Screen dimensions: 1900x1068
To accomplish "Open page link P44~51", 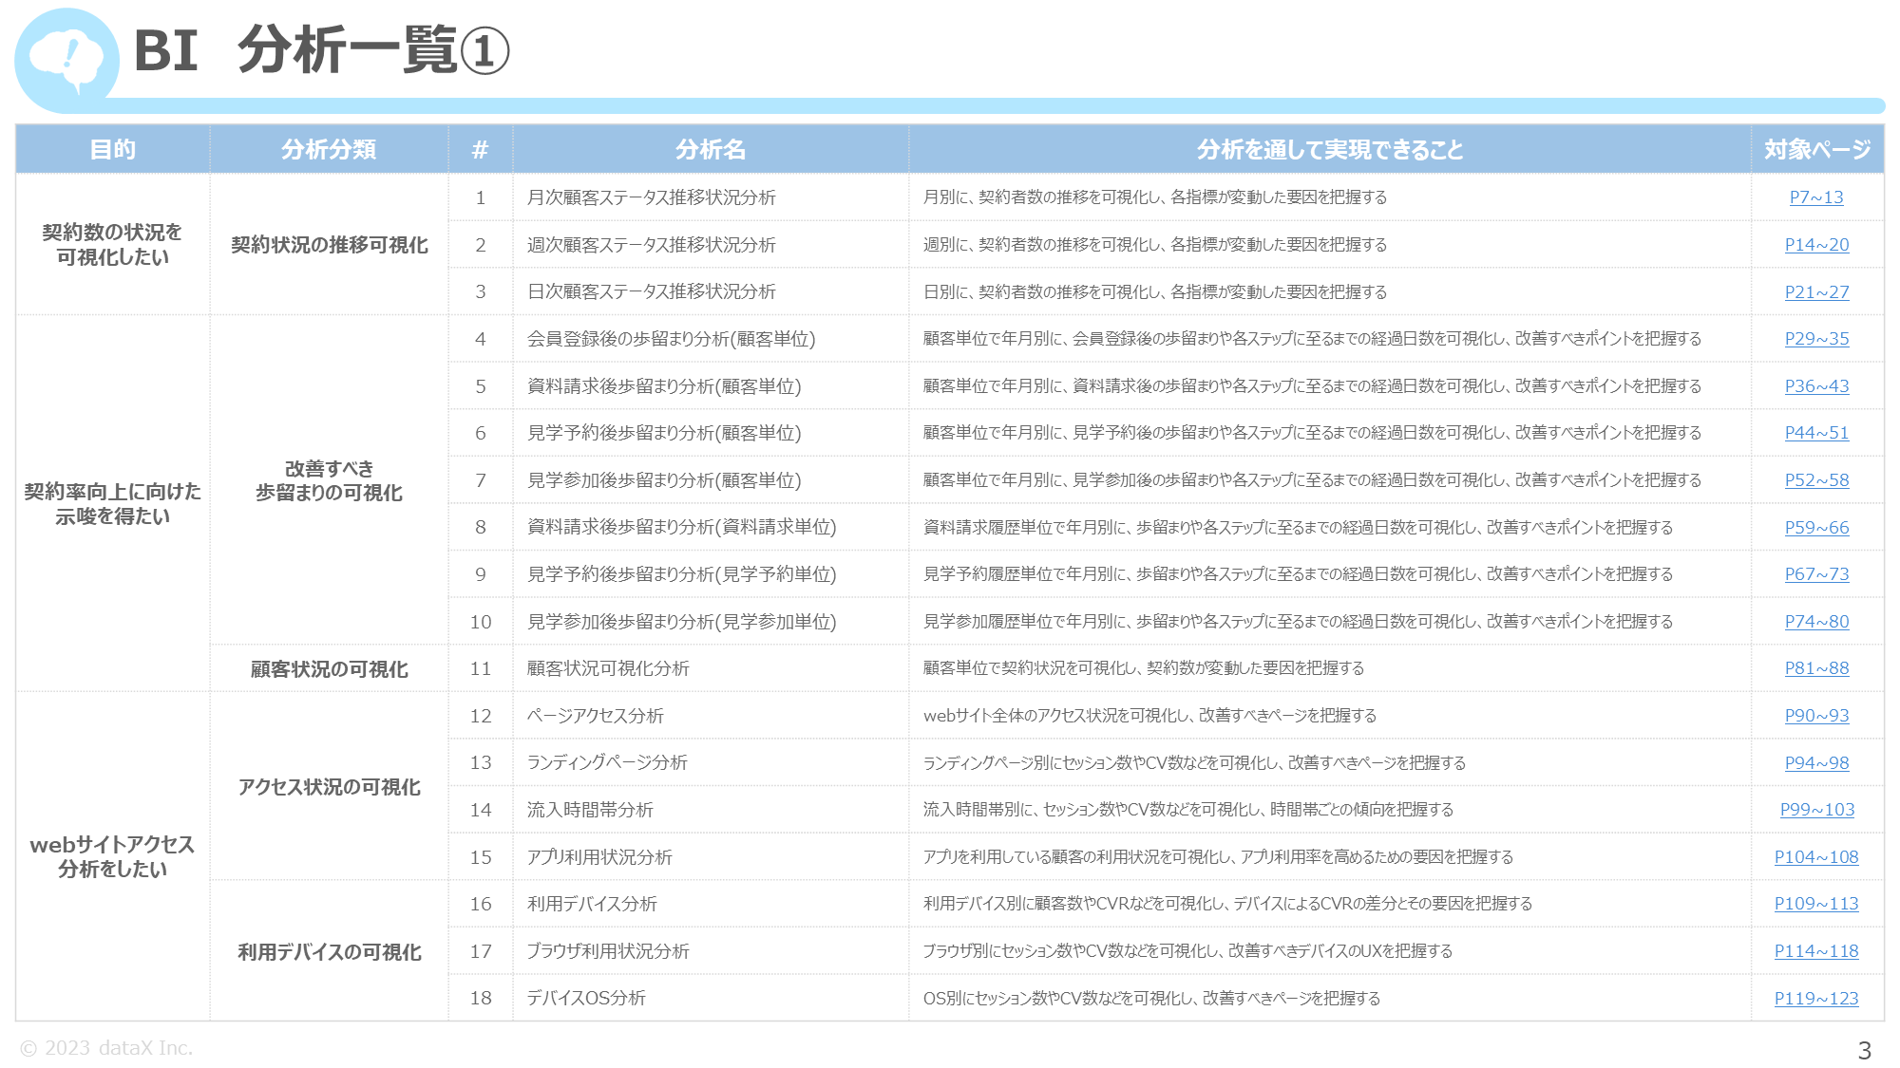I will click(x=1816, y=433).
